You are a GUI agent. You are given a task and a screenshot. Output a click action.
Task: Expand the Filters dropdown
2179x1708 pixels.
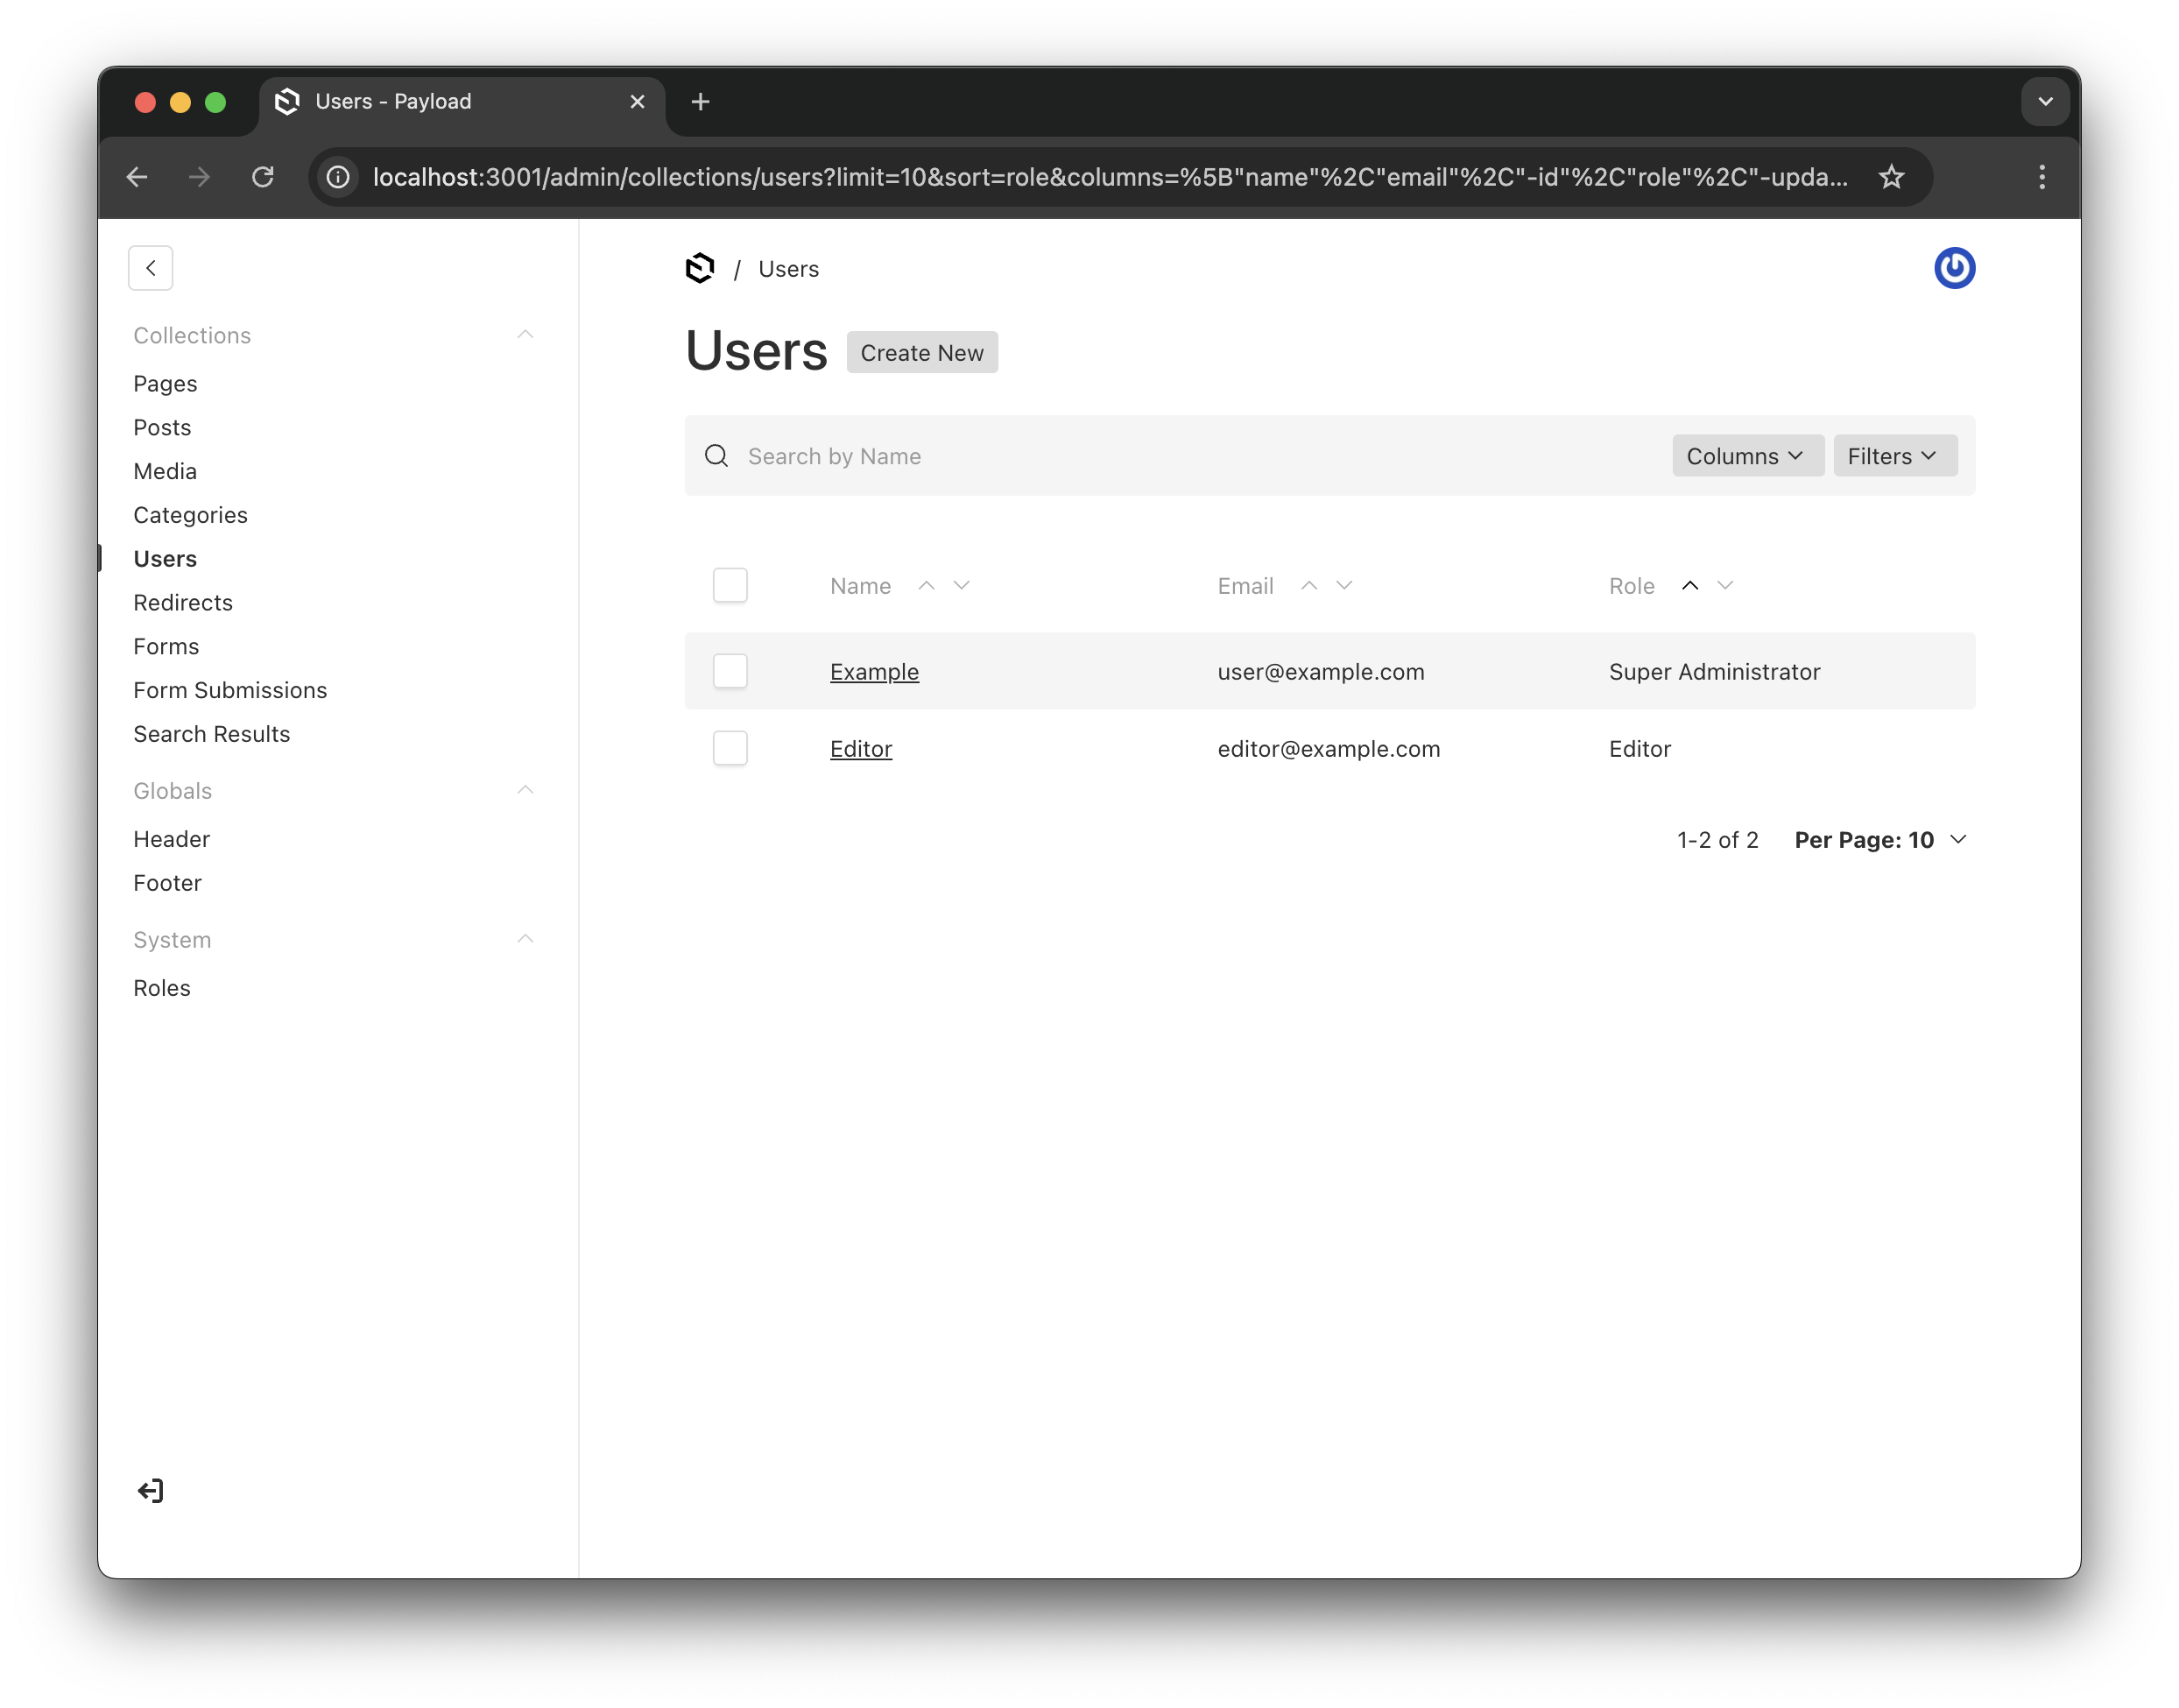[1893, 456]
